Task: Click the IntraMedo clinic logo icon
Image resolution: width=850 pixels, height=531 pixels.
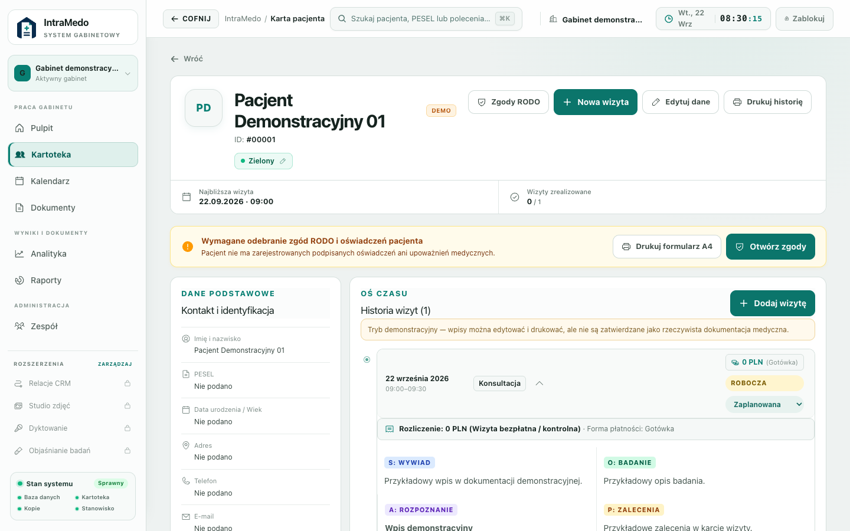Action: [27, 28]
